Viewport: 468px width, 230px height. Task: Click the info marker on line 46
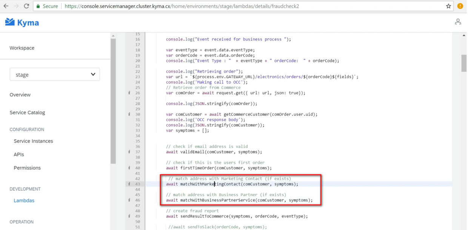coord(129,200)
